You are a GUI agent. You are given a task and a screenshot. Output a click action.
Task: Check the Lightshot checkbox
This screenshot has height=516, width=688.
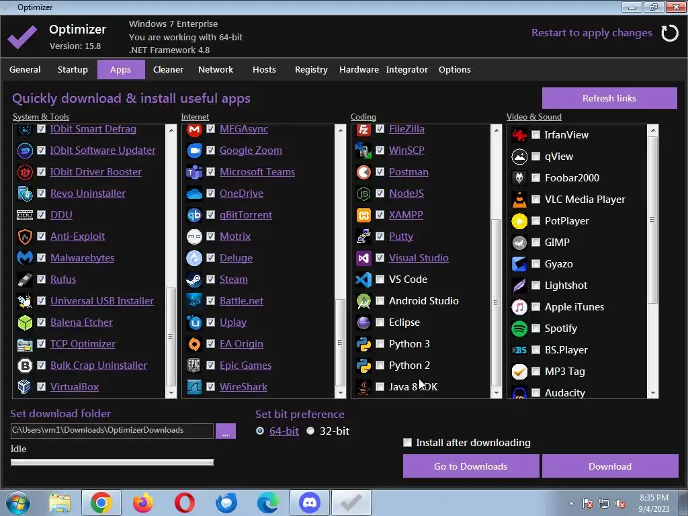(535, 285)
